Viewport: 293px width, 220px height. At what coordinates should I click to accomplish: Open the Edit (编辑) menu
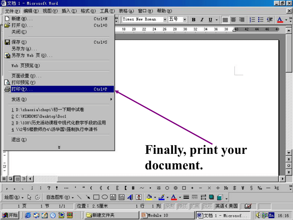31,11
